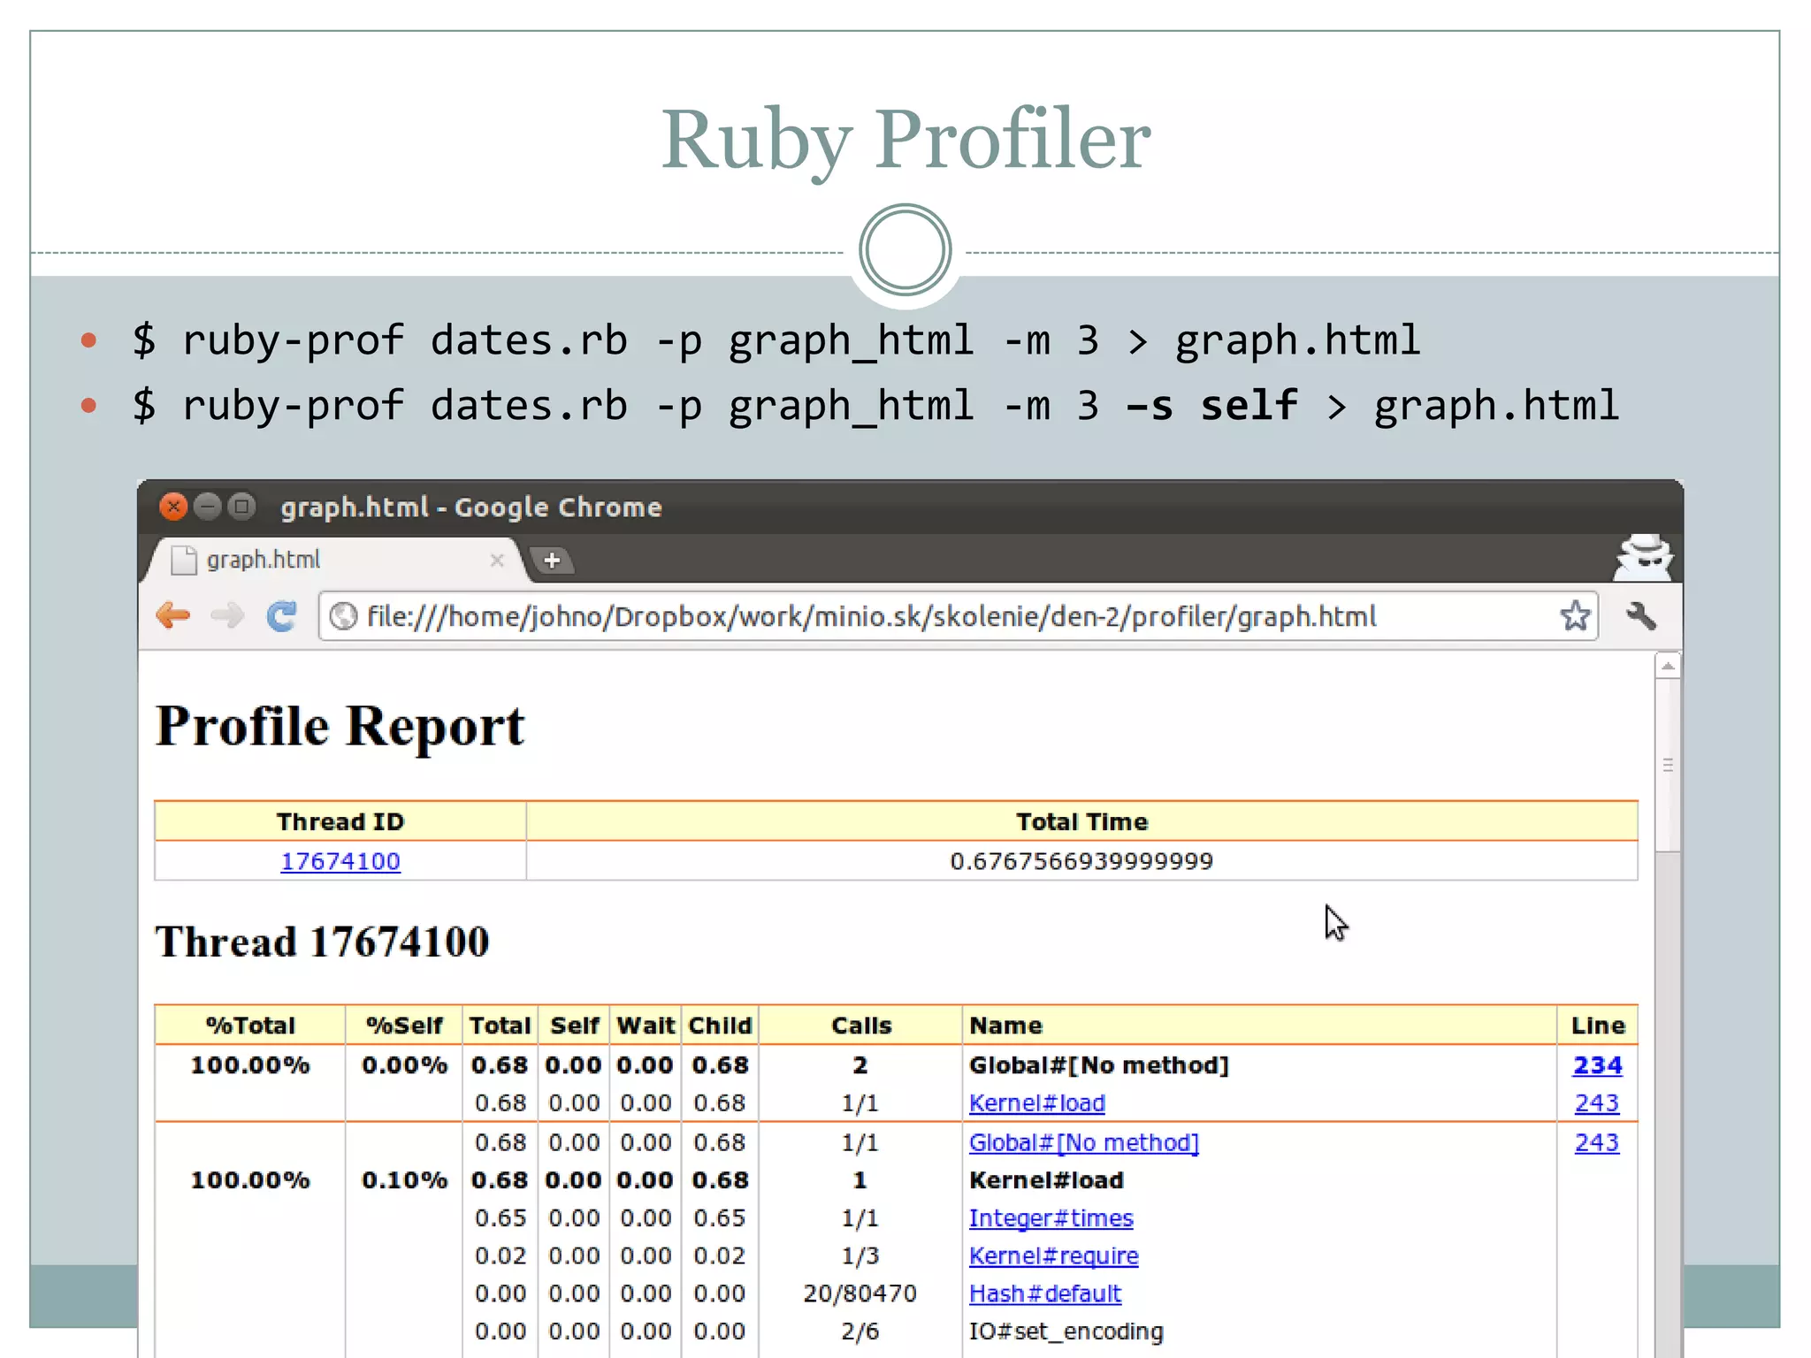Open the Chrome wrench settings menu
The width and height of the screenshot is (1811, 1358).
[1640, 615]
